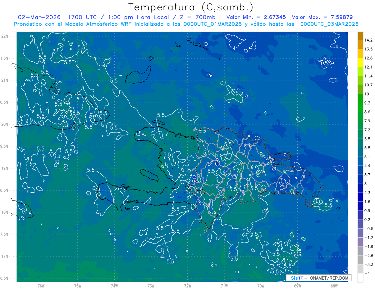
Task: Click the colorbar label "-4"
Action: pos(367,274)
